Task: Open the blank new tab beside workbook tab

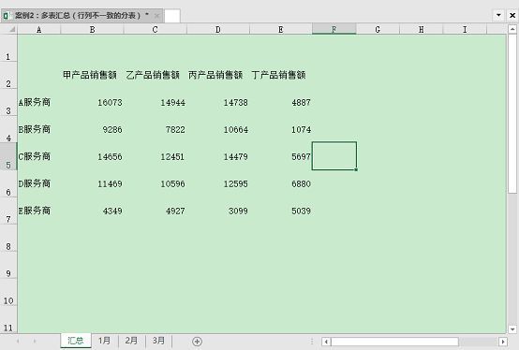Action: [172, 16]
